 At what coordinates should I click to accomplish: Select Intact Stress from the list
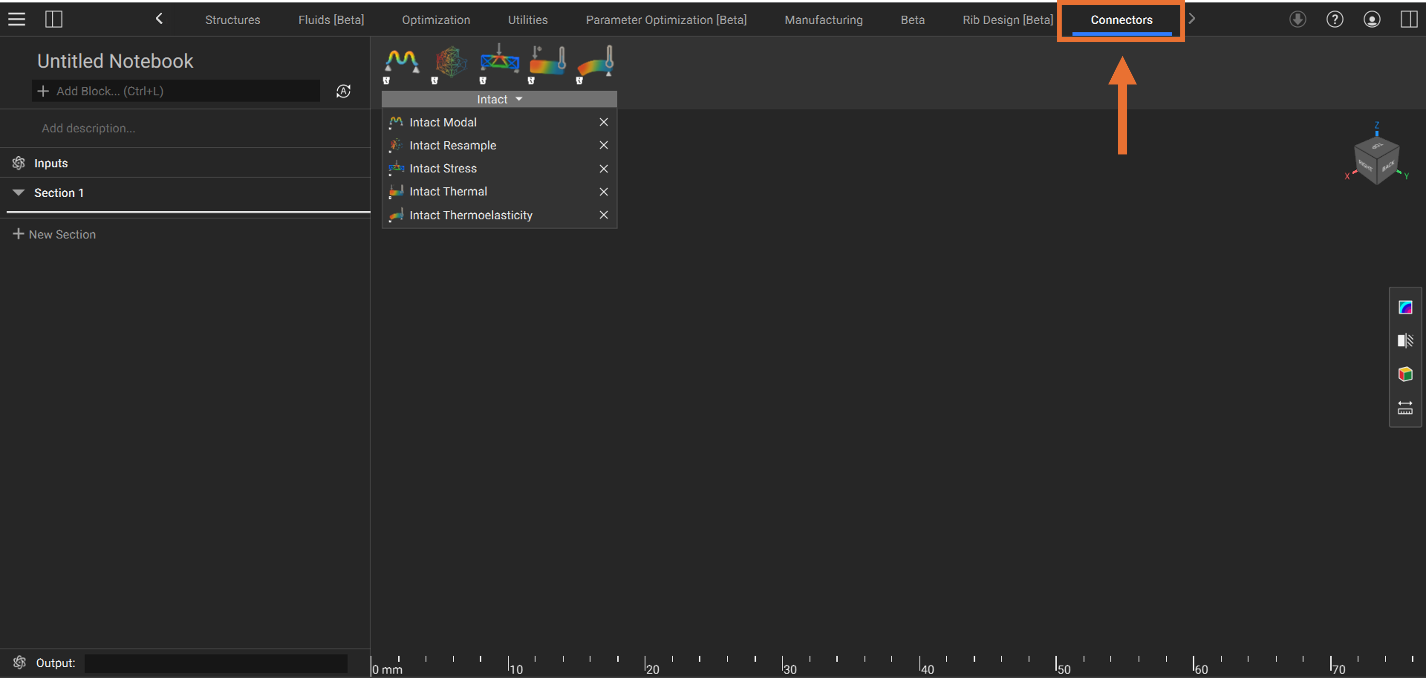(443, 168)
